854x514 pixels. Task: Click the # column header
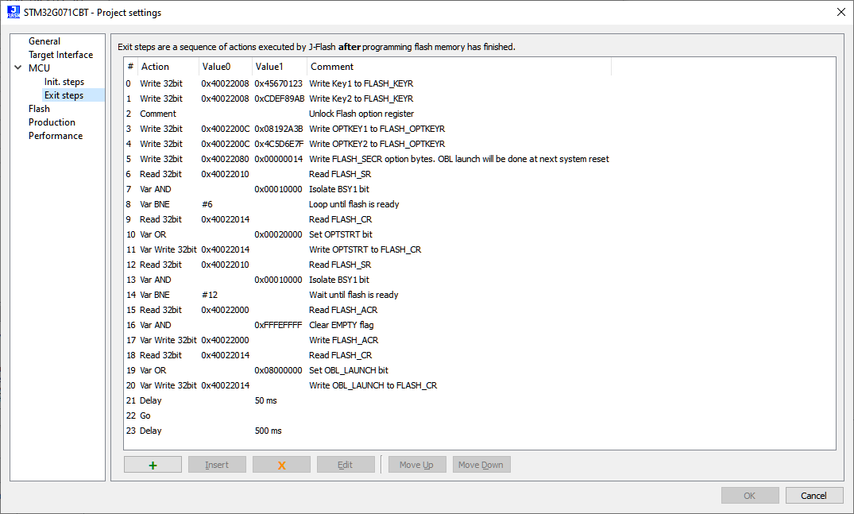(x=131, y=67)
